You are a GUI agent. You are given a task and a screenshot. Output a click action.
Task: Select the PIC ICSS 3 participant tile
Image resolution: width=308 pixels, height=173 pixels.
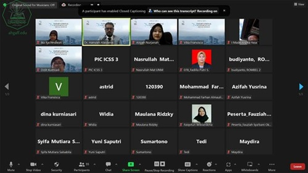(x=106, y=59)
